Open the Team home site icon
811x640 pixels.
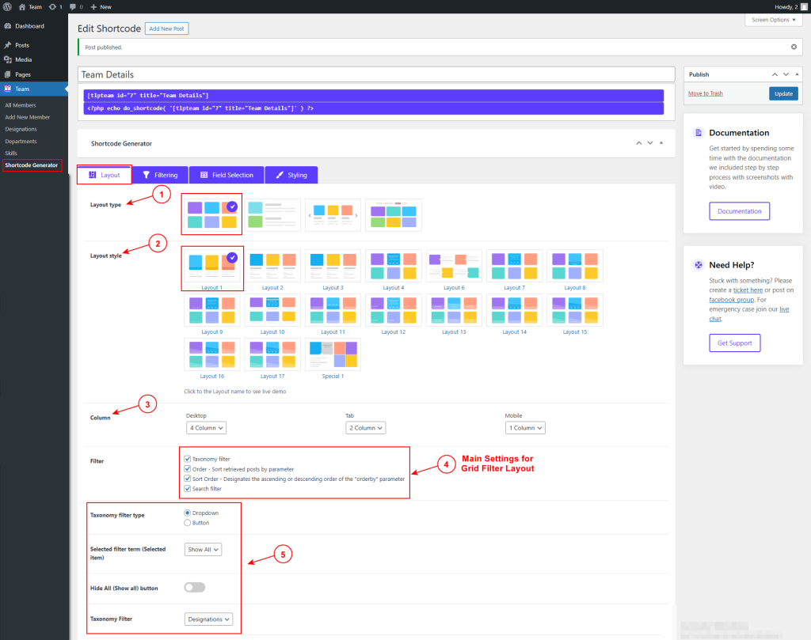[22, 6]
